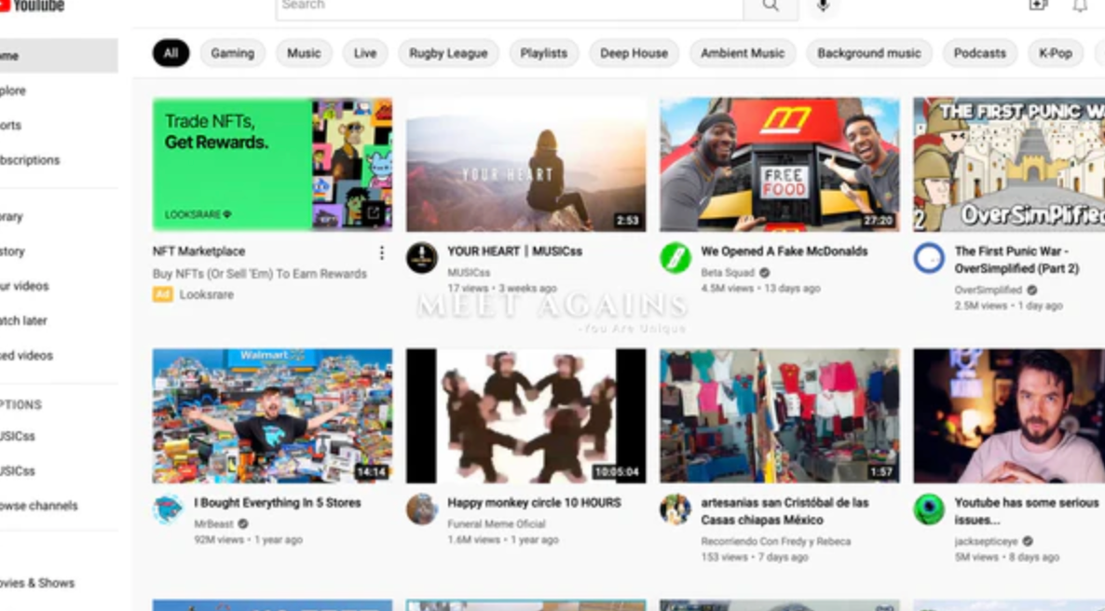This screenshot has width=1105, height=611.
Task: Open the notifications bell
Action: tap(1080, 6)
